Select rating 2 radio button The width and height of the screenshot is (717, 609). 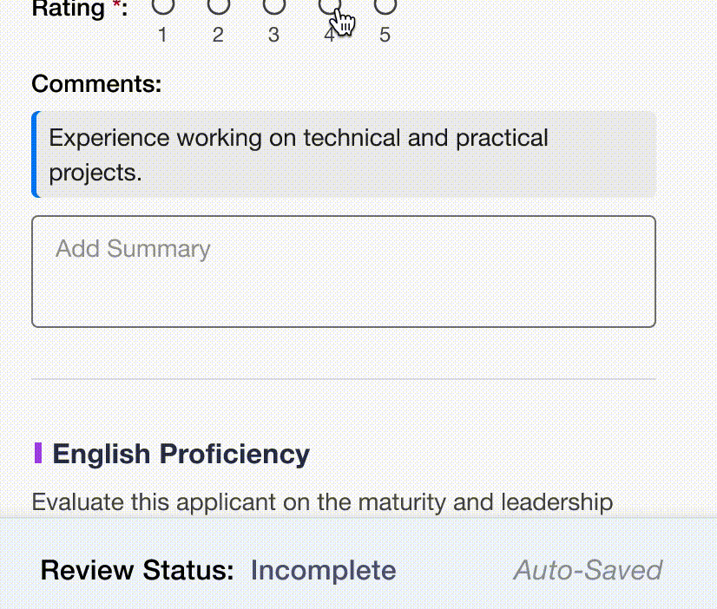(x=218, y=7)
